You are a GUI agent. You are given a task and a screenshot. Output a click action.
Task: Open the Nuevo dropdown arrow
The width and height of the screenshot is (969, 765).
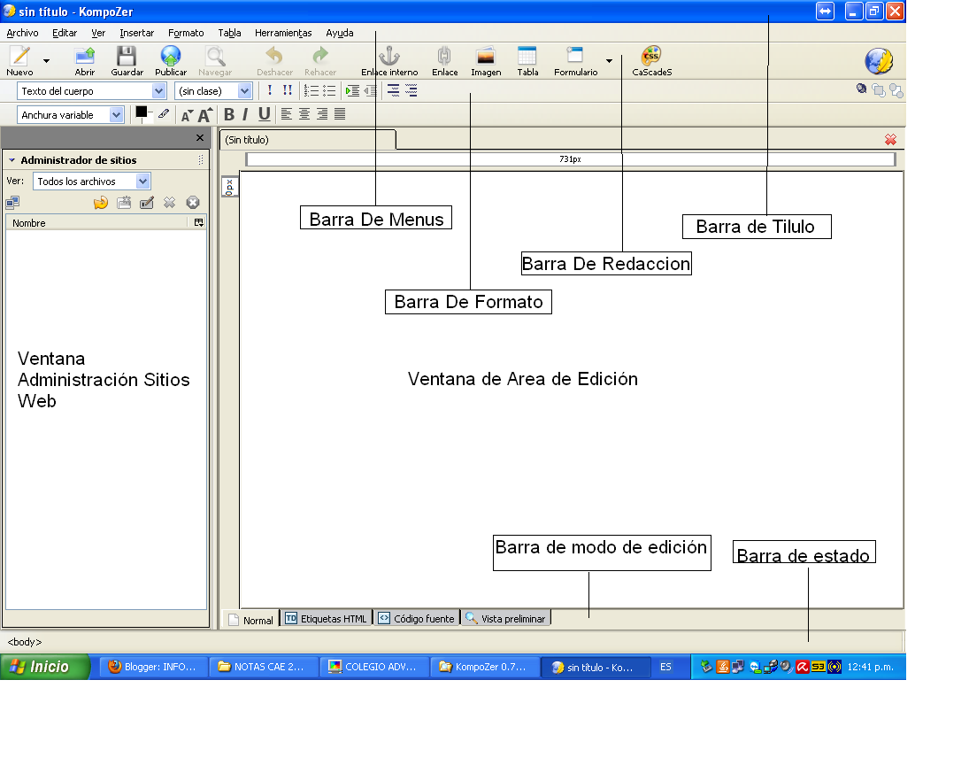point(46,60)
